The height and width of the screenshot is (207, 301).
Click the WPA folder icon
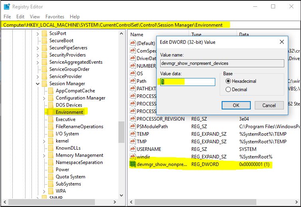tap(51, 191)
